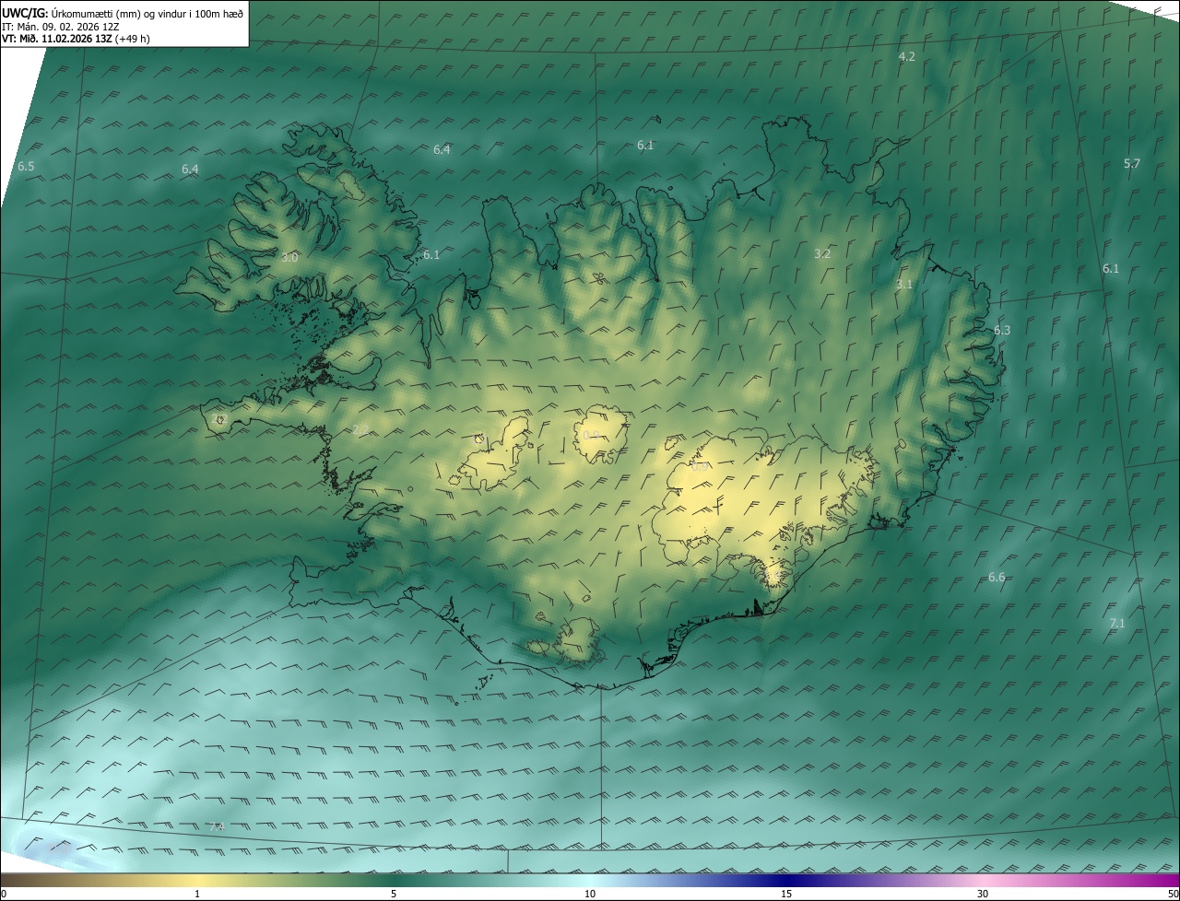Click the valid time line 'VT: Mið. 11.02.2026 13Z (+49 h)'
This screenshot has width=1180, height=901.
[x=76, y=39]
